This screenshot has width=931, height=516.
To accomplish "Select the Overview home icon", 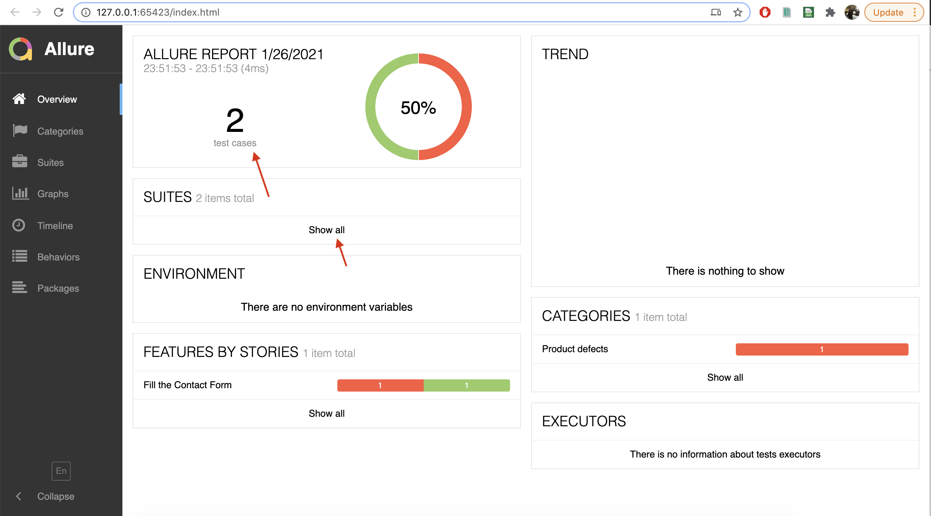I will tap(19, 99).
